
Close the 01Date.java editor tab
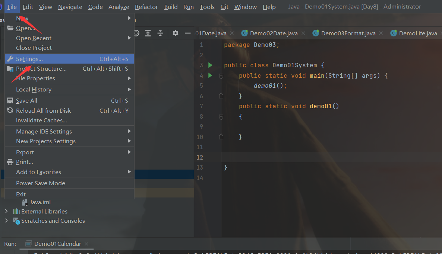click(232, 33)
